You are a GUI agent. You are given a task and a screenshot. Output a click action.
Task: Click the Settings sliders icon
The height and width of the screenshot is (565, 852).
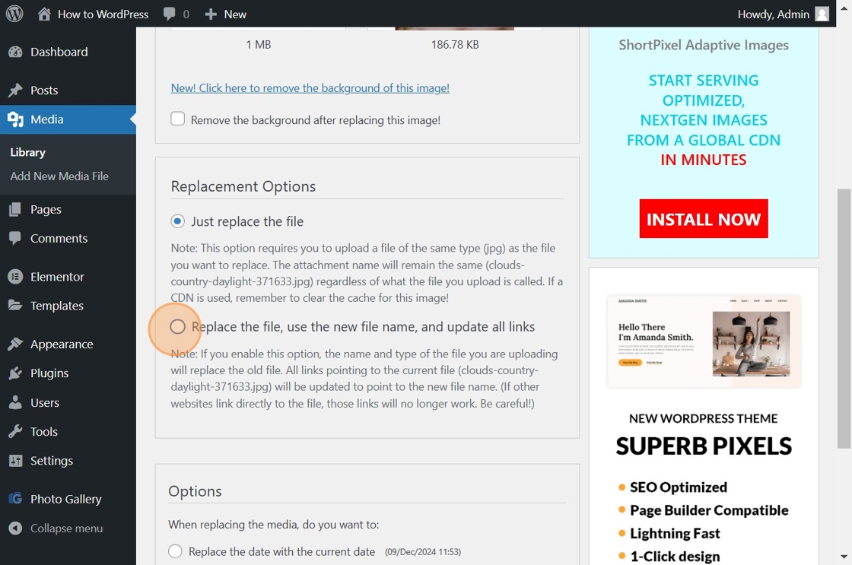point(15,461)
